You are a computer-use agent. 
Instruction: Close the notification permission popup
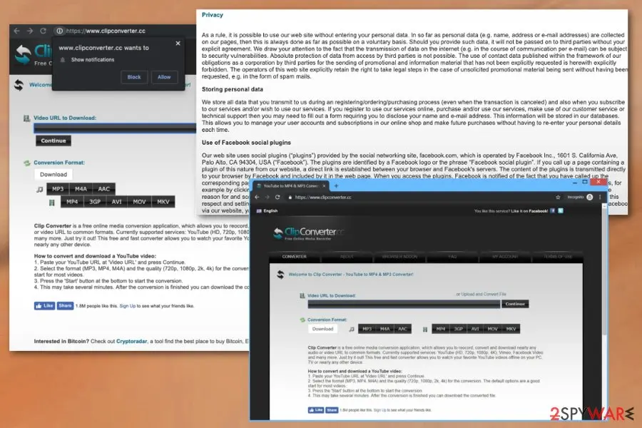click(178, 43)
